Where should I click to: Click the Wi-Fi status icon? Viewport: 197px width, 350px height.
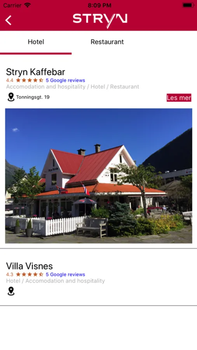pyautogui.click(x=28, y=5)
